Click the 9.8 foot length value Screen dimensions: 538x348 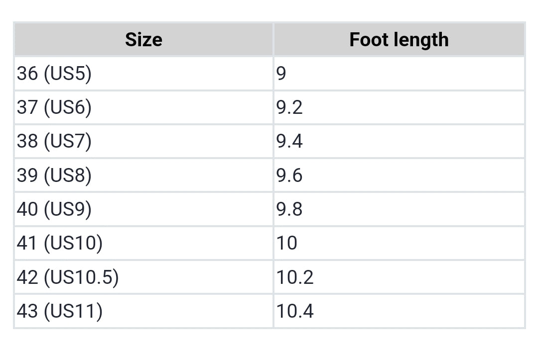pos(289,209)
